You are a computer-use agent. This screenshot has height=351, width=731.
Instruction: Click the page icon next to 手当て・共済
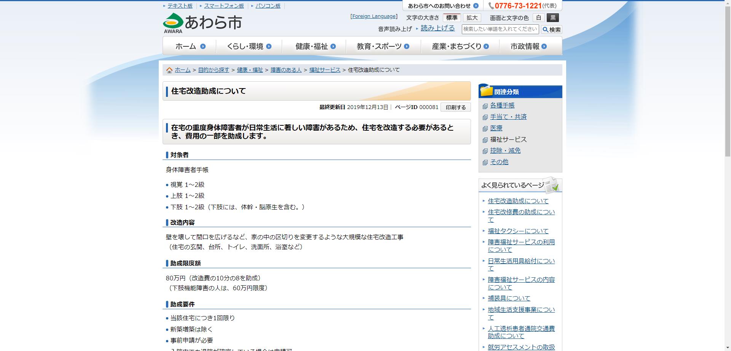pos(485,117)
